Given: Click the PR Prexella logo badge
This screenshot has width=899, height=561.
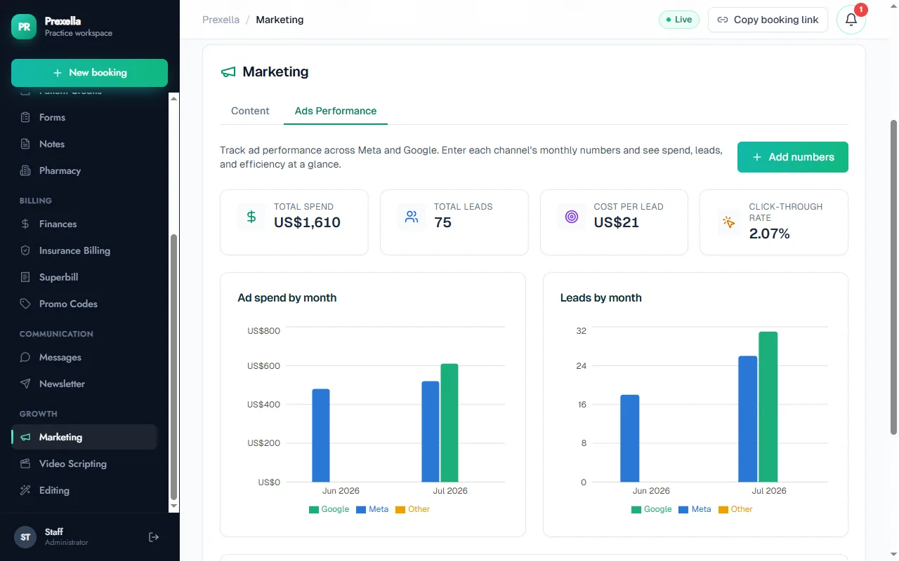Looking at the screenshot, I should click(x=24, y=27).
